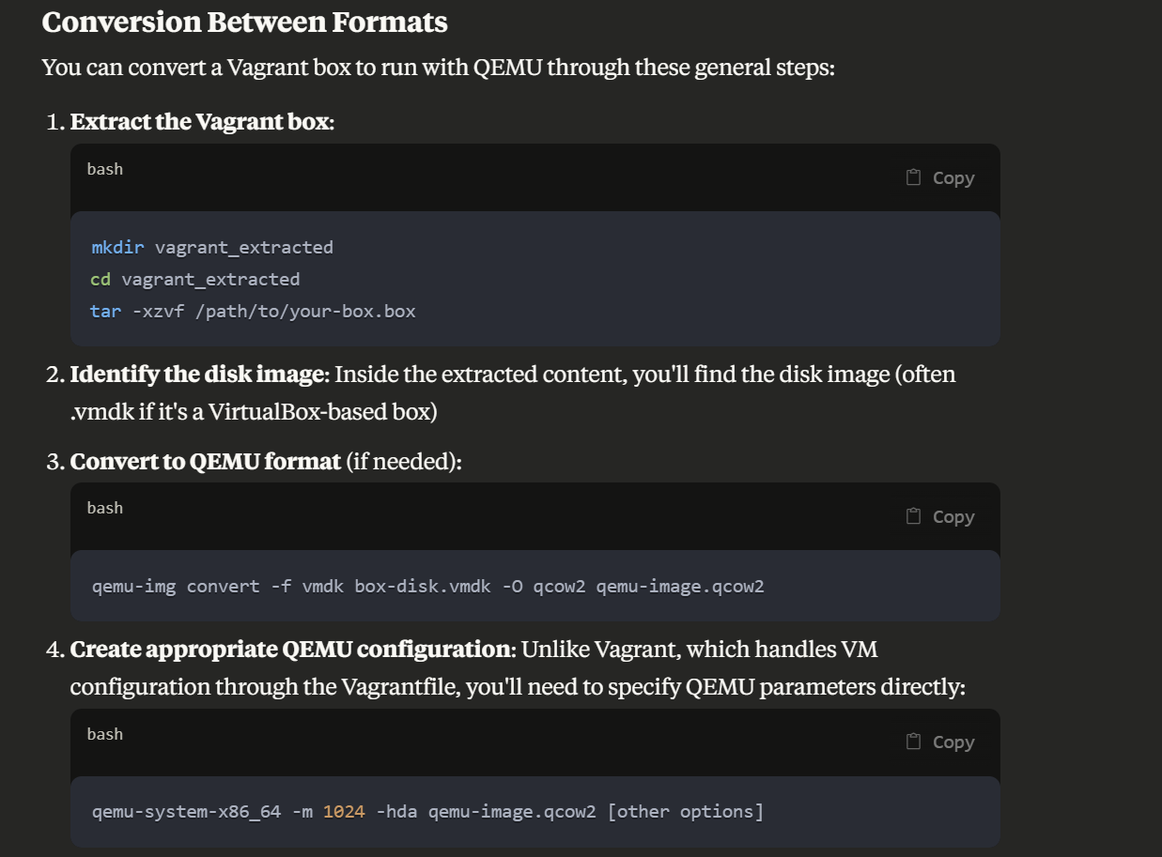Click Copy on the Vagrant box extraction snippet
1162x857 pixels.
tap(953, 177)
